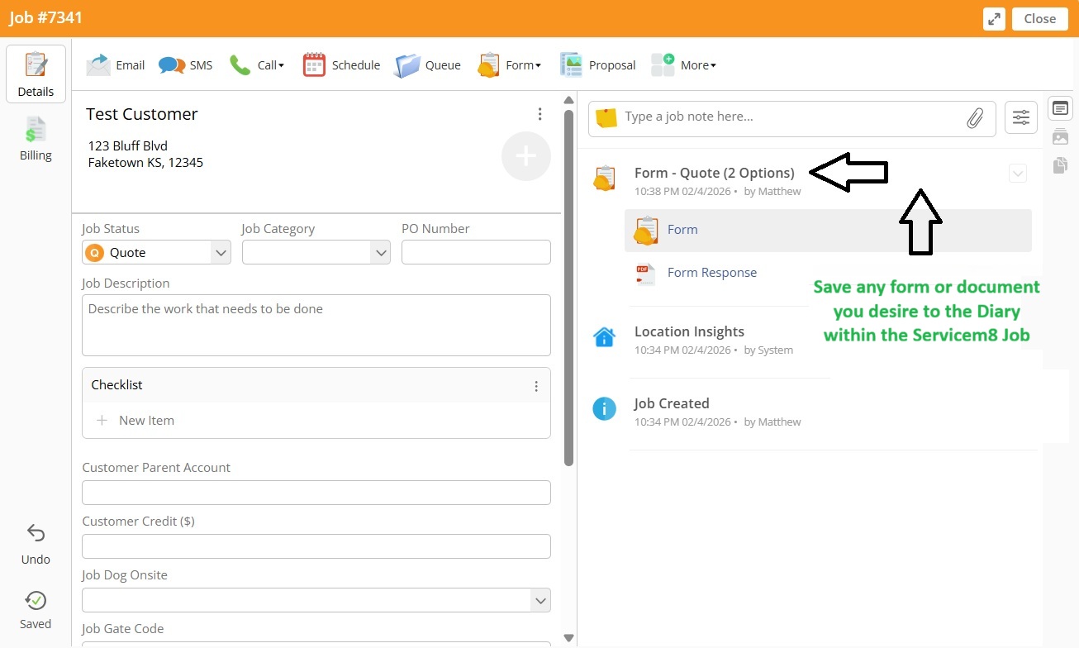Expand the Form - Quote entry chevron
The height and width of the screenshot is (648, 1079).
(1018, 174)
